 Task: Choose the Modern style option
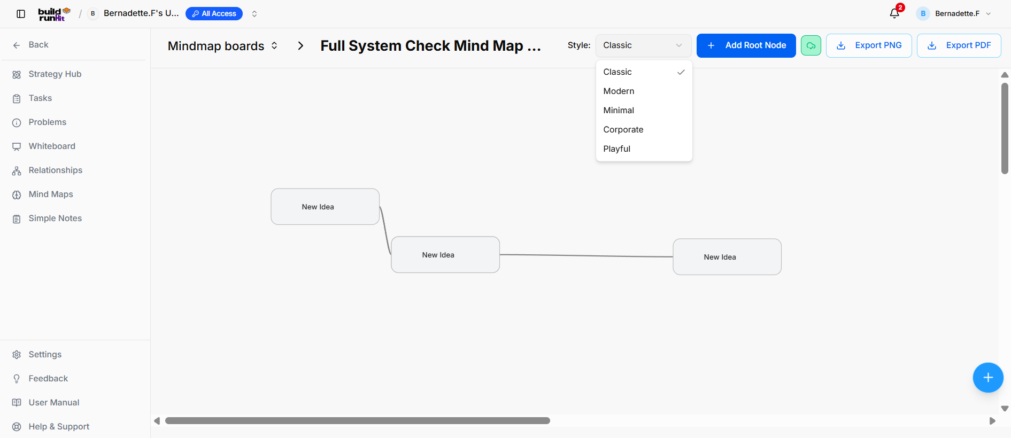tap(644, 91)
